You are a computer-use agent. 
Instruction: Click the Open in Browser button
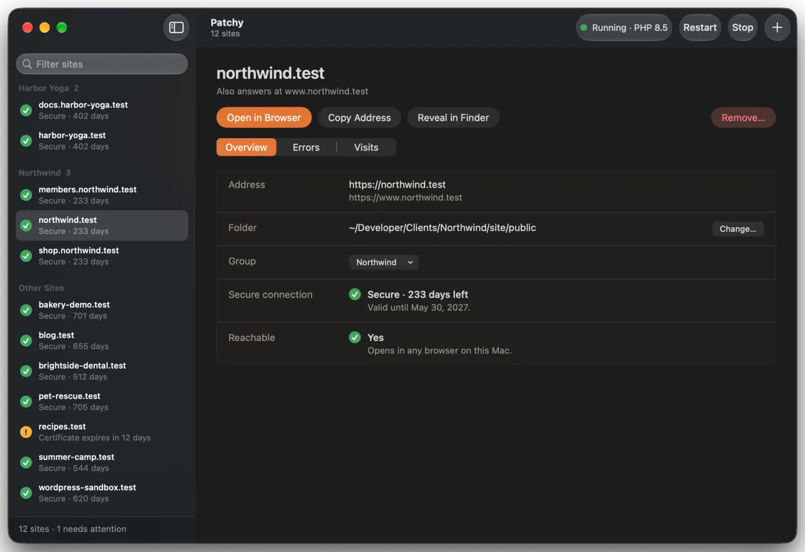tap(264, 117)
